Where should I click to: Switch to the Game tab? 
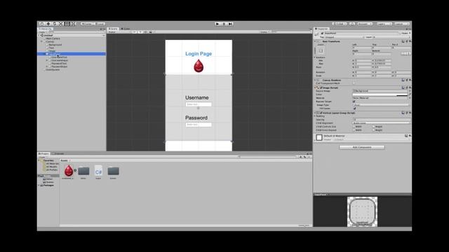(126, 29)
